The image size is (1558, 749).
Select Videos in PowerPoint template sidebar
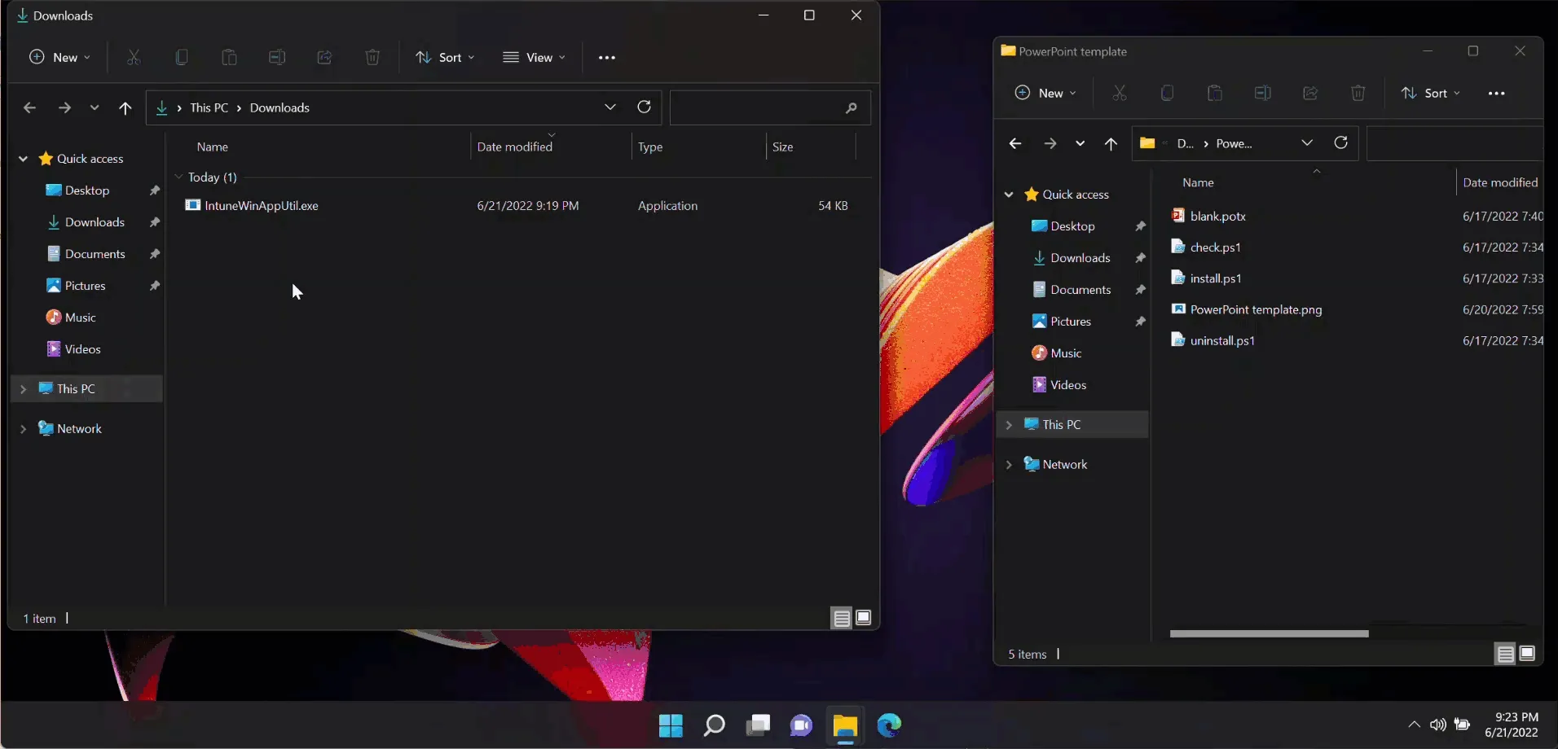click(x=1068, y=385)
